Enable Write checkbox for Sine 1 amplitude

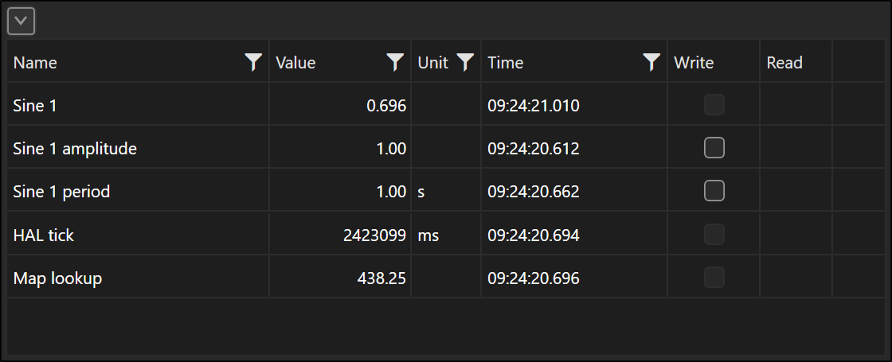click(x=714, y=148)
